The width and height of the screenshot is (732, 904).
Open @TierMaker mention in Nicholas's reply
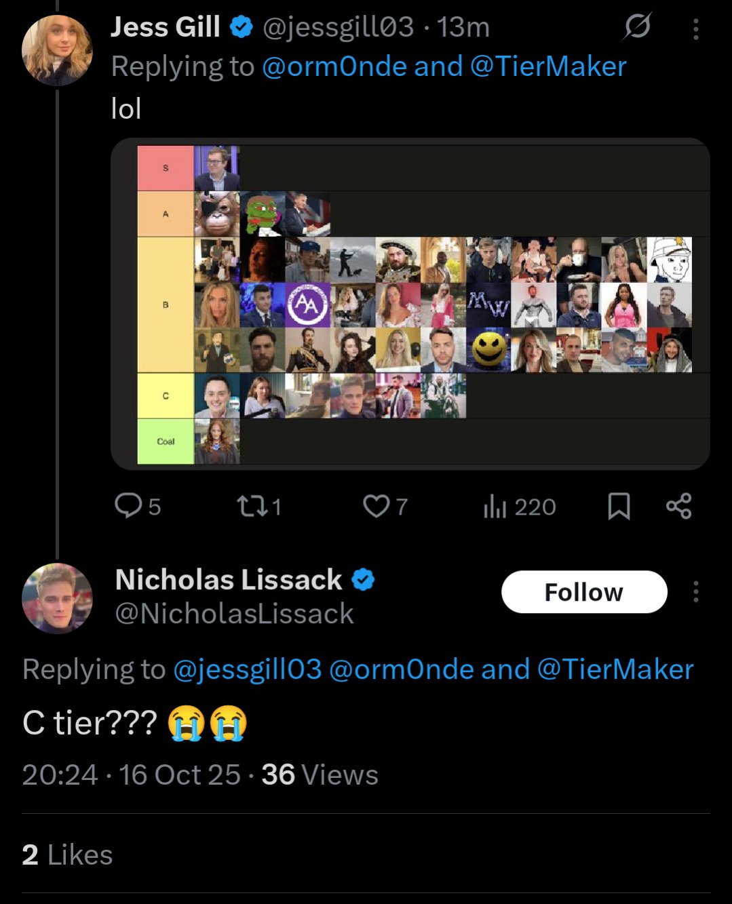(x=615, y=669)
